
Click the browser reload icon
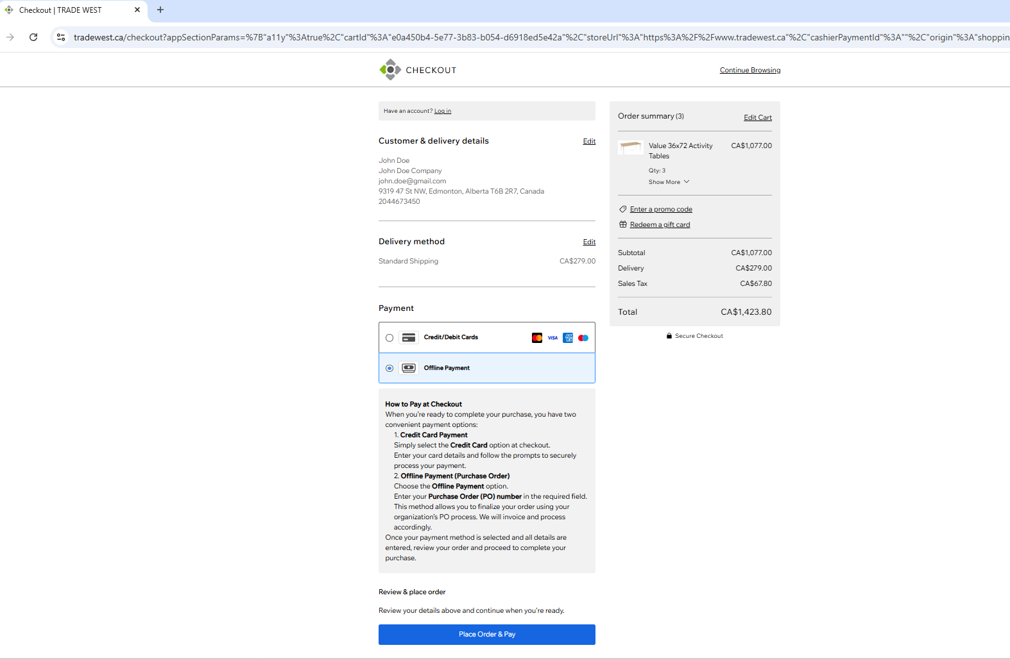click(33, 37)
